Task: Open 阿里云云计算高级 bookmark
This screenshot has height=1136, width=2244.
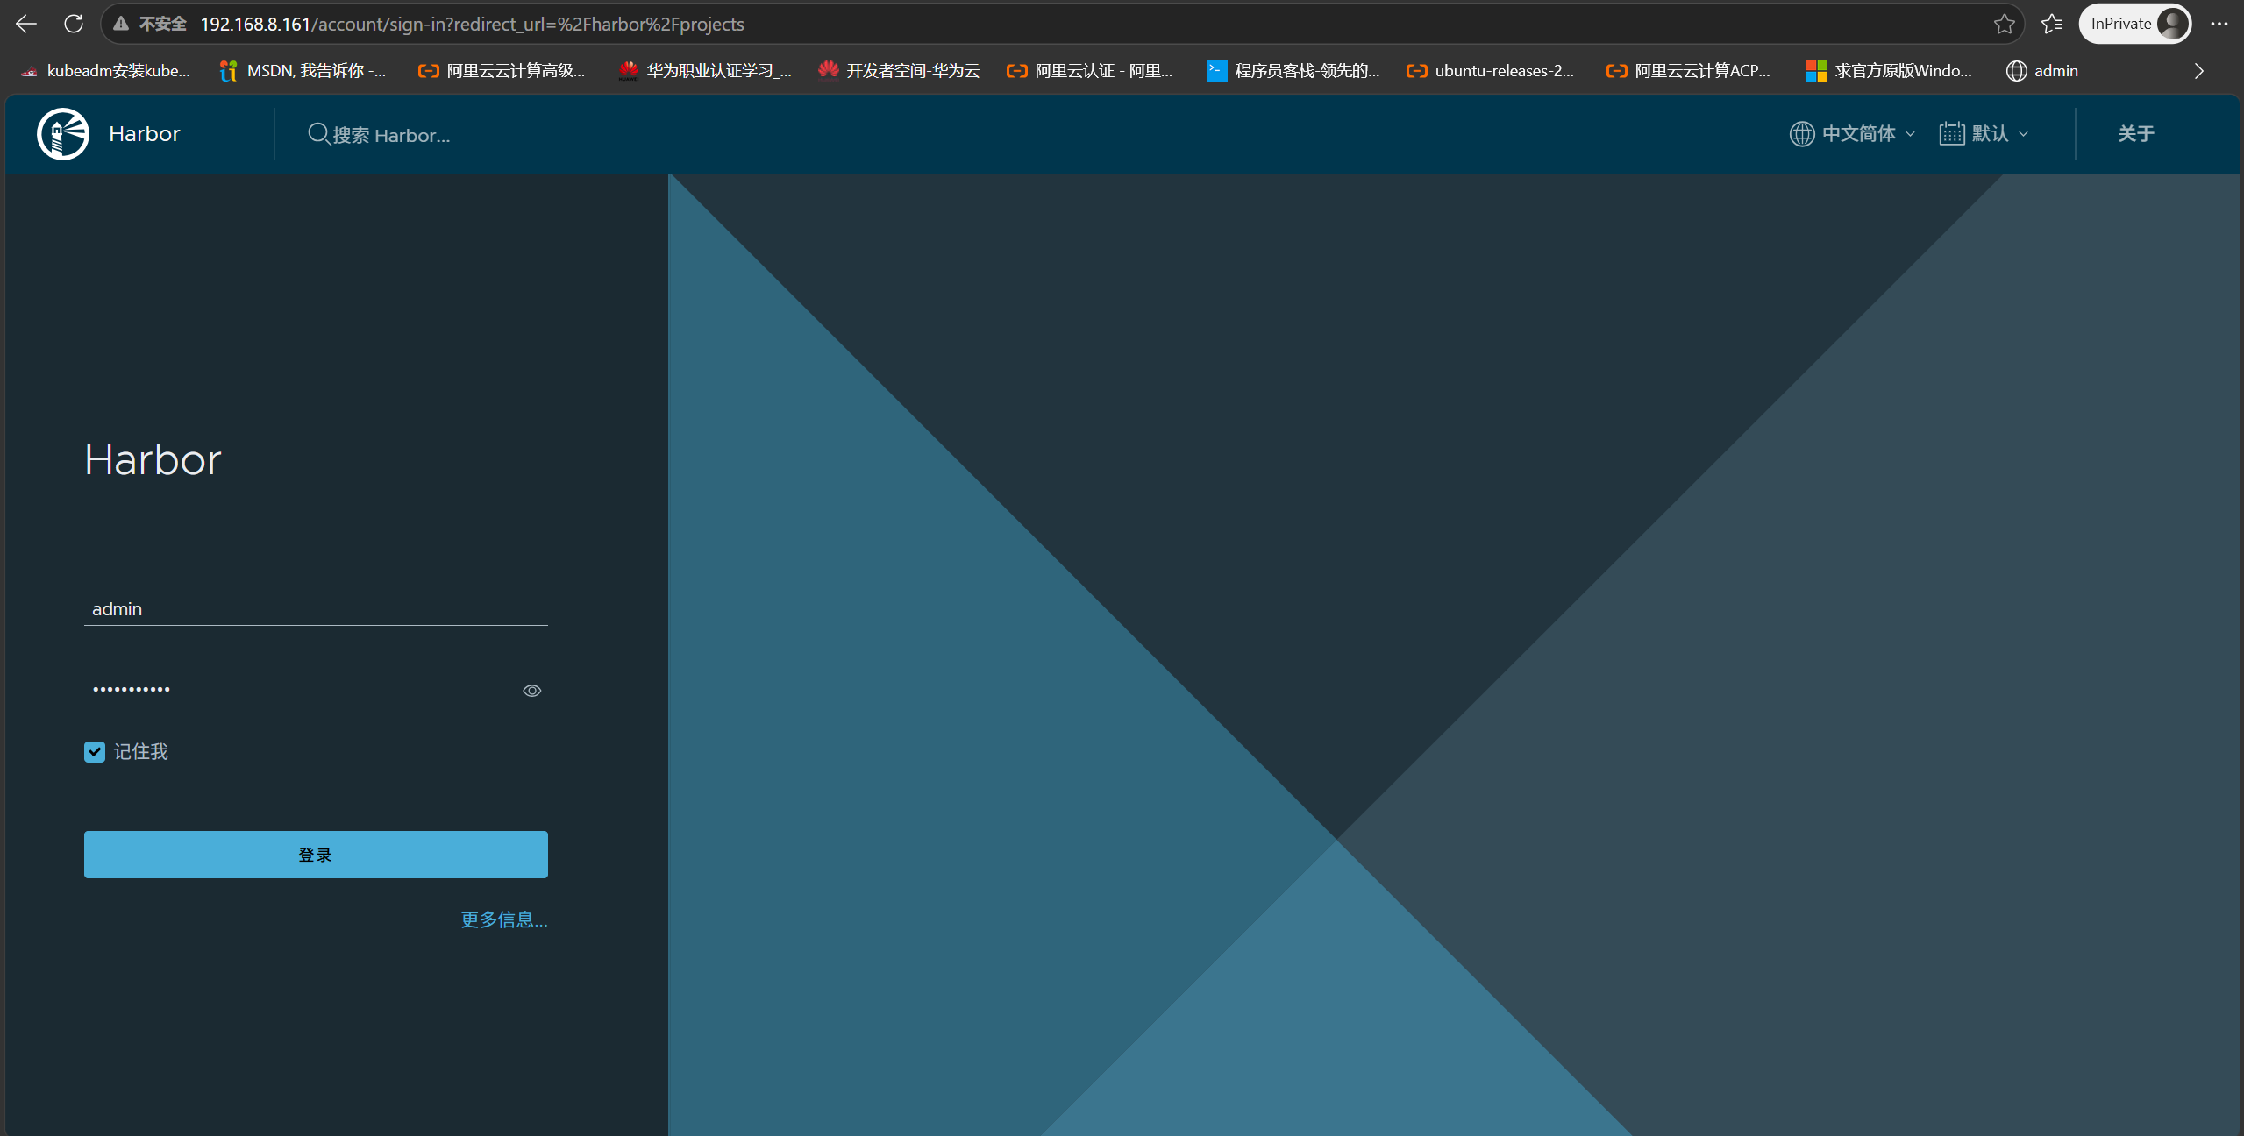Action: tap(502, 71)
